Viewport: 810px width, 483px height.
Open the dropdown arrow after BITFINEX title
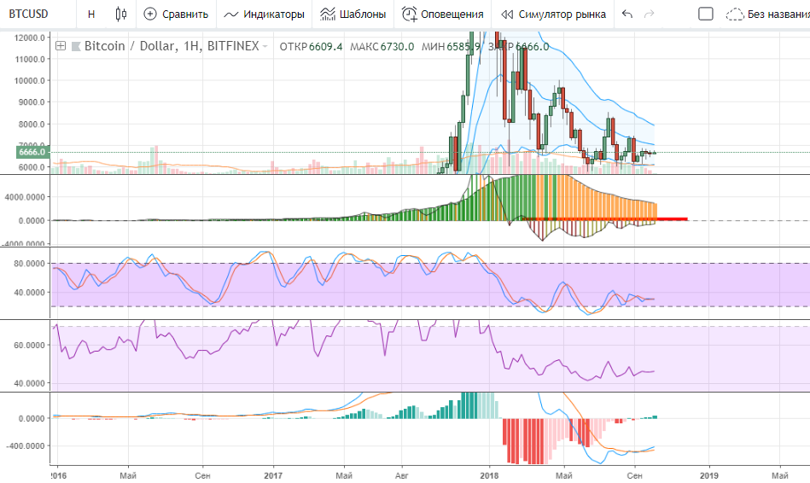coord(265,47)
